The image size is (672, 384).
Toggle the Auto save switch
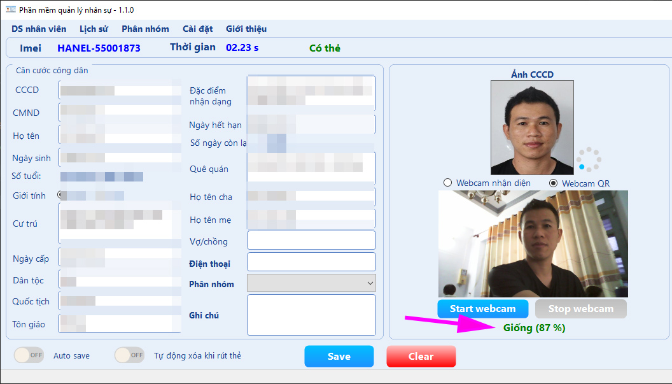coord(29,355)
